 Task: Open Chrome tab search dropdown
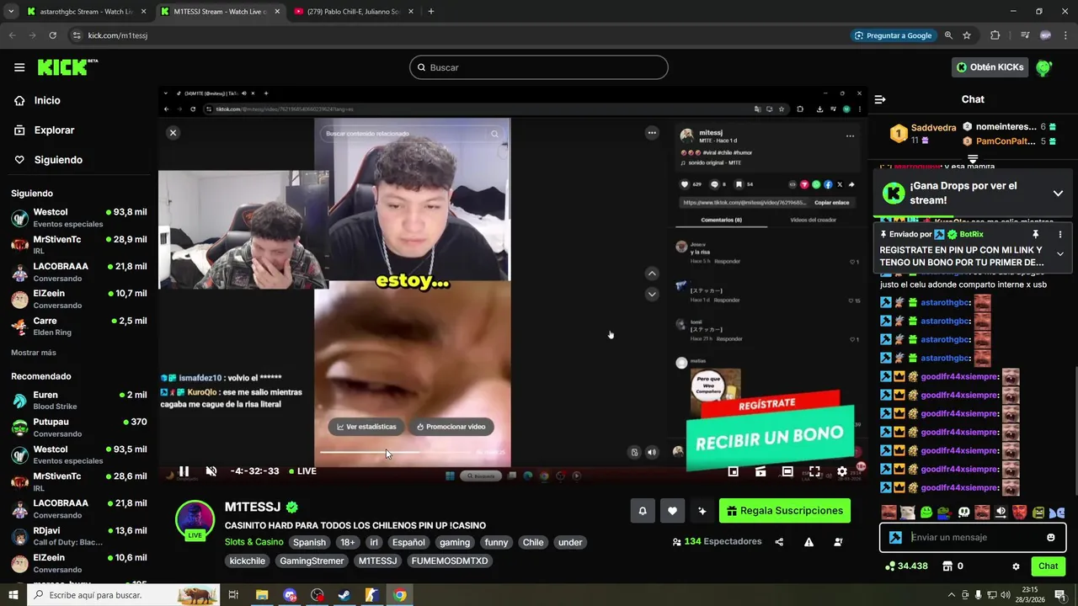[x=11, y=12]
